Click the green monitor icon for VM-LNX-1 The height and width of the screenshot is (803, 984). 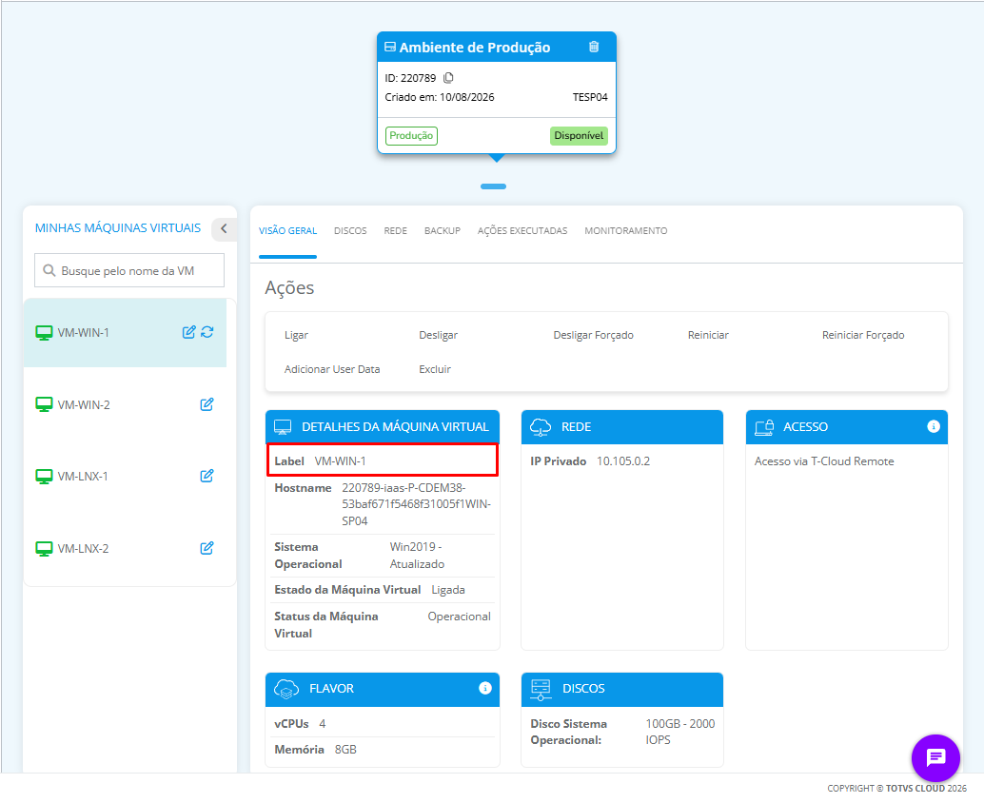point(44,477)
